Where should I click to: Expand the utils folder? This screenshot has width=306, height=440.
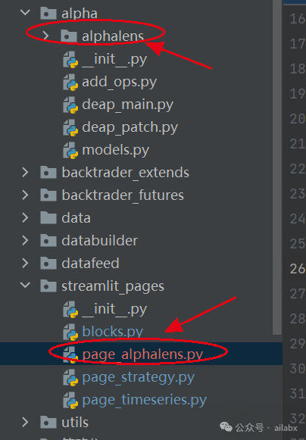point(25,422)
